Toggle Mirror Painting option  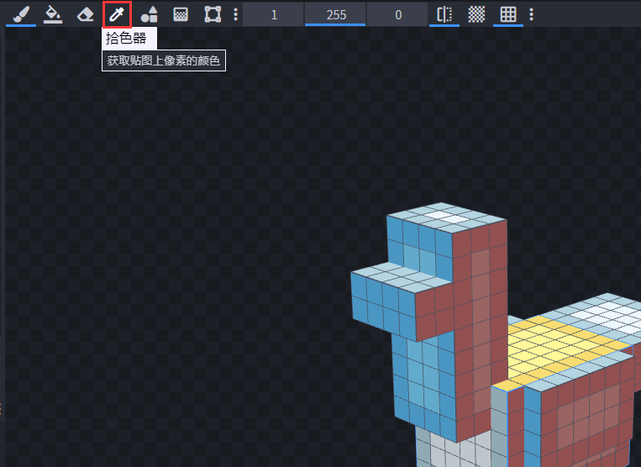444,15
